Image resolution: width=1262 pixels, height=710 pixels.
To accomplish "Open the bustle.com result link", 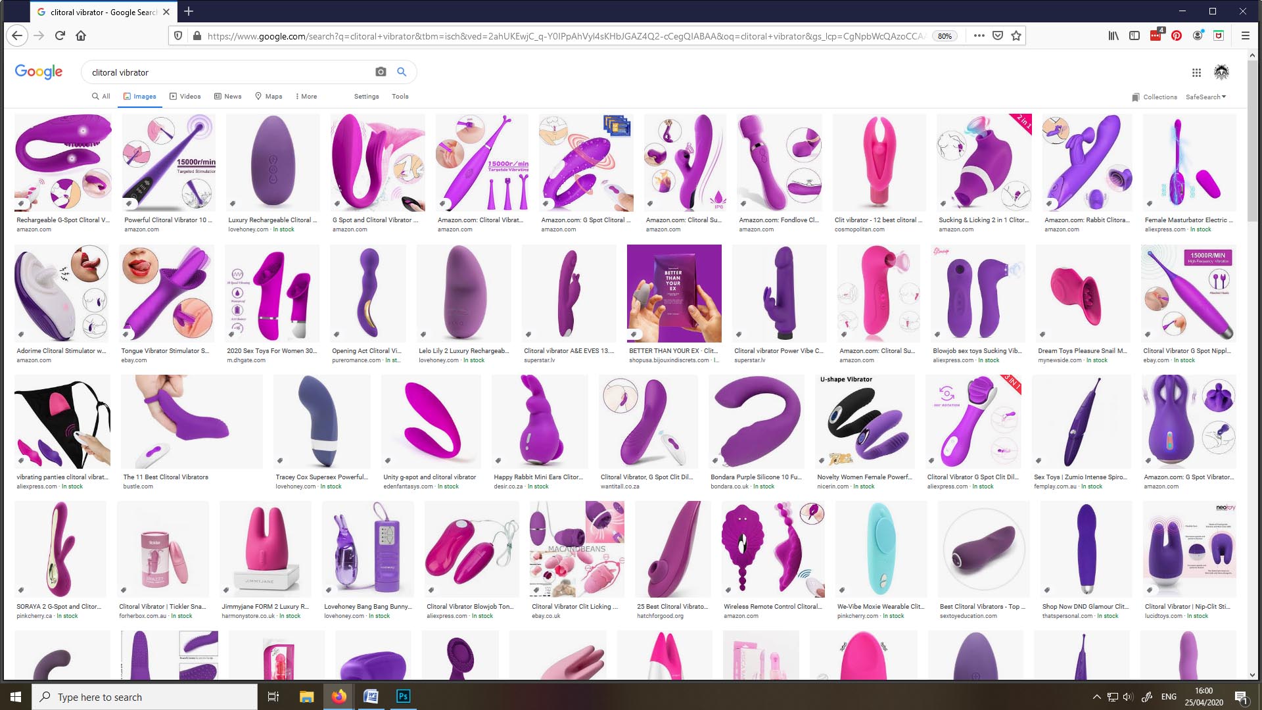I will point(137,486).
